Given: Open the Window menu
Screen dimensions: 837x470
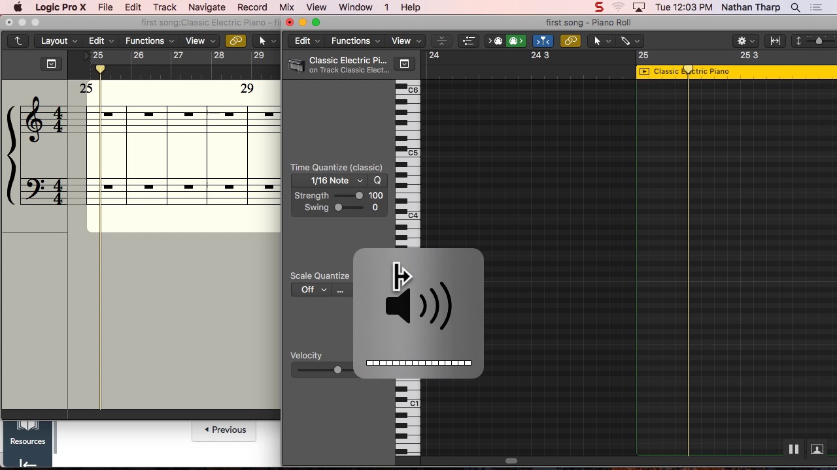Looking at the screenshot, I should pyautogui.click(x=356, y=7).
